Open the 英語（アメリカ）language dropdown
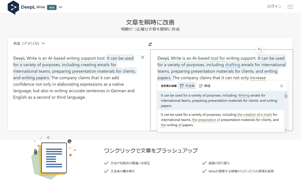The width and height of the screenshot is (301, 189). (29, 43)
